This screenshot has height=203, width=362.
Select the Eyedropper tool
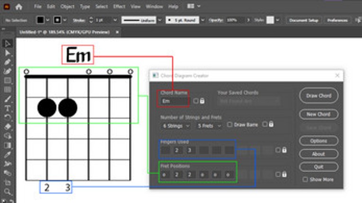pos(8,155)
